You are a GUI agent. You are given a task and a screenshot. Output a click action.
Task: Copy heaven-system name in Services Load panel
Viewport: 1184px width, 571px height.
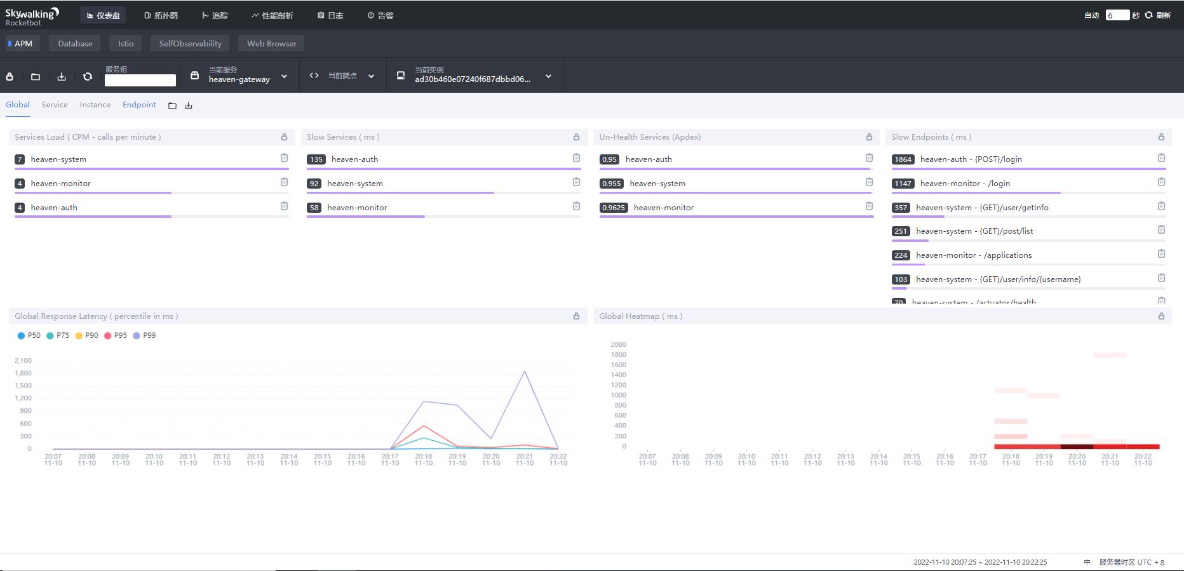[284, 158]
